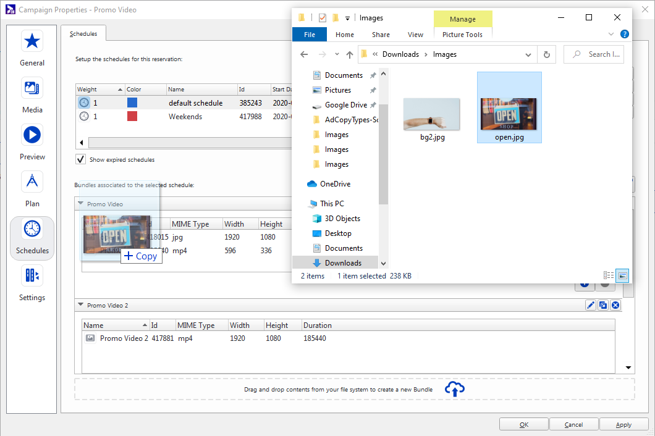Viewport: 655px width, 436px height.
Task: Go to the Media section
Action: [x=32, y=95]
